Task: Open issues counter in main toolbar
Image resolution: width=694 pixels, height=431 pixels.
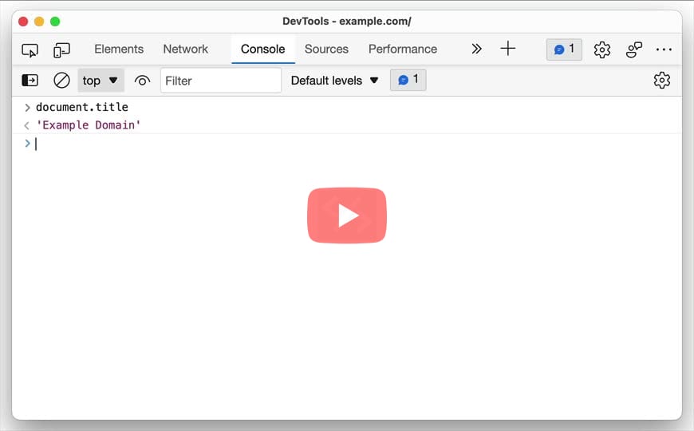Action: click(x=564, y=49)
